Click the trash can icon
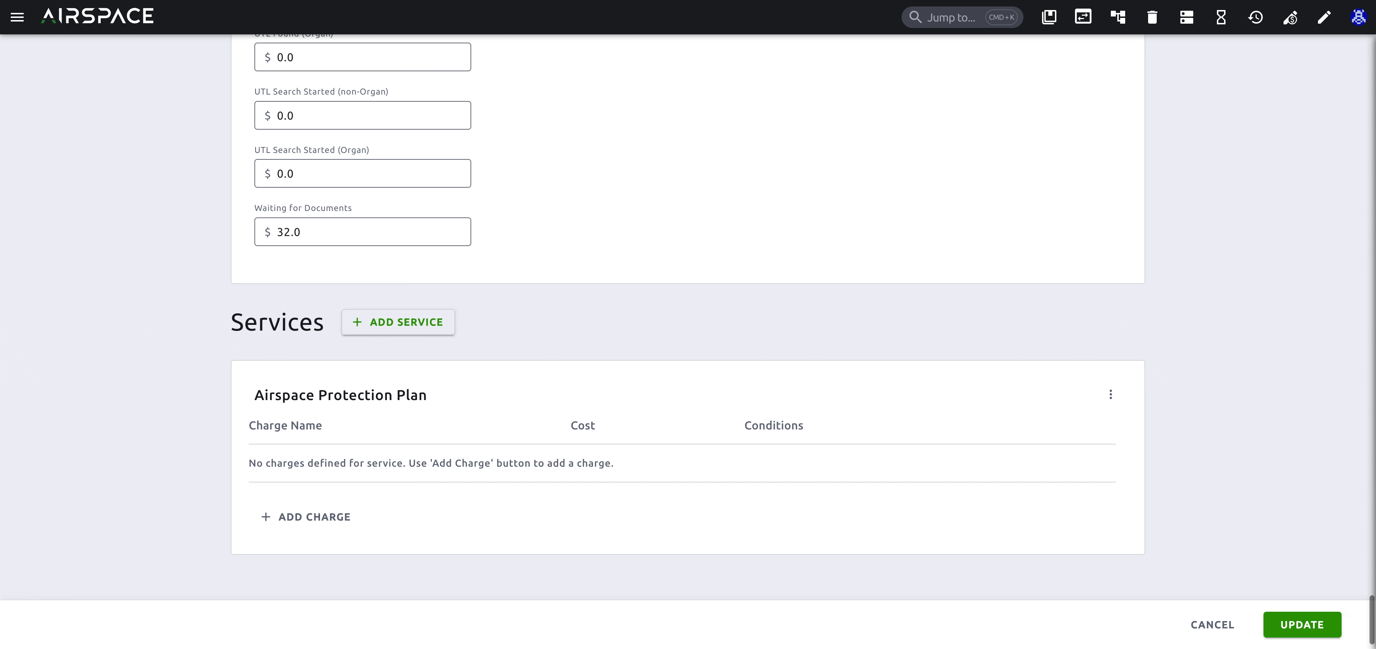Screen dimensions: 1376x649 [x=1152, y=17]
